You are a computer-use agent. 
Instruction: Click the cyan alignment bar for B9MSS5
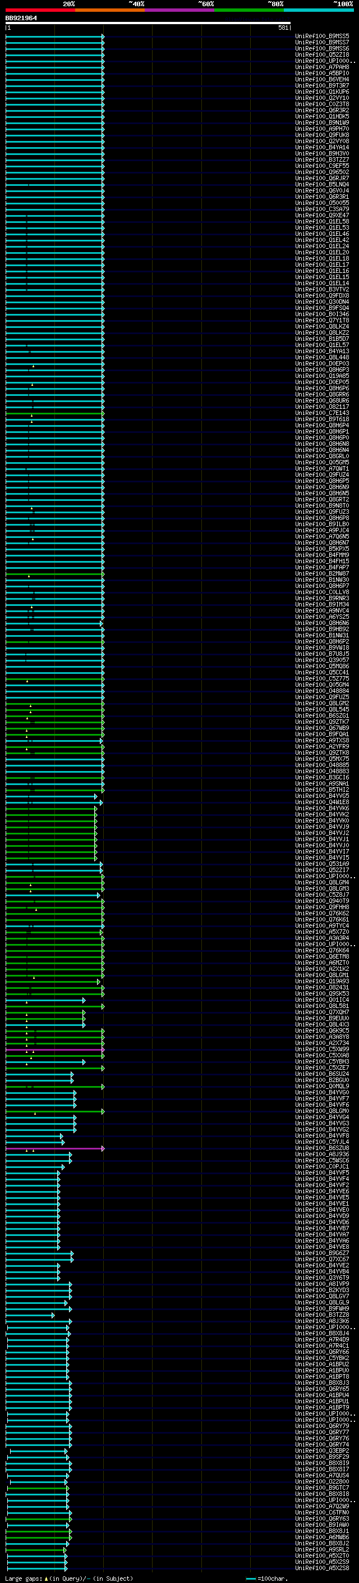point(54,37)
